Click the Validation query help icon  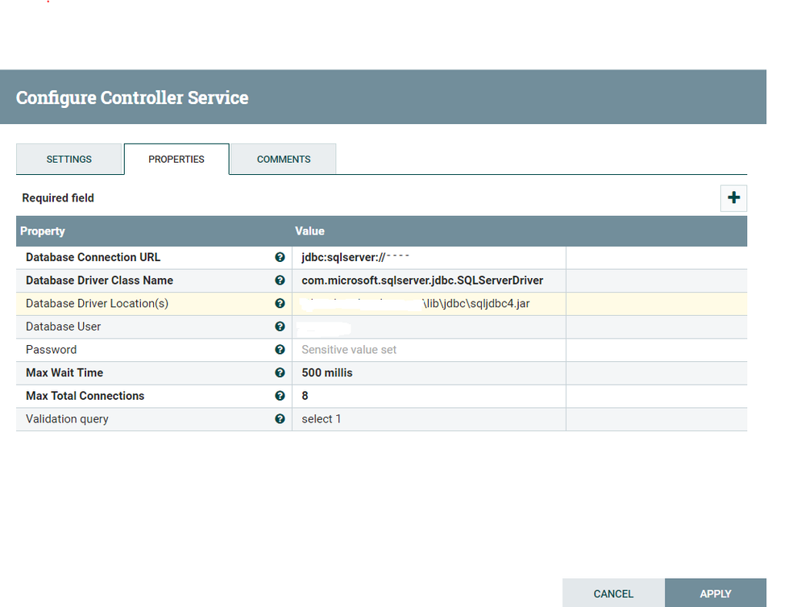[x=280, y=419]
